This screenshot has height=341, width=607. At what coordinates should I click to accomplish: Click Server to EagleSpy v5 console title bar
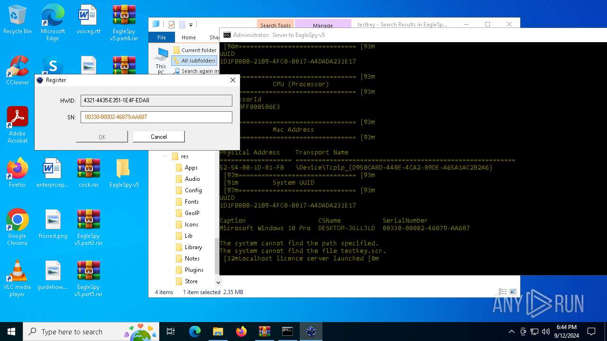413,35
